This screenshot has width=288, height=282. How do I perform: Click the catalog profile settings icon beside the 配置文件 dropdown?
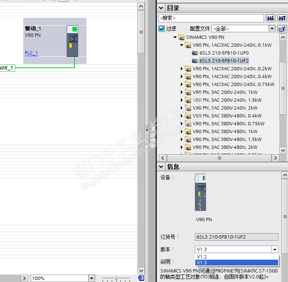282,29
